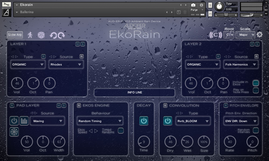Delete snapshot with the trash icon
Viewport: 269px width, 161px height.
point(185,12)
